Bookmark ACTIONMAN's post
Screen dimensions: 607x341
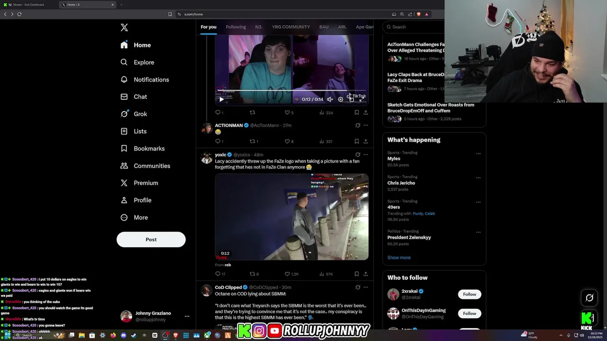pyautogui.click(x=357, y=141)
